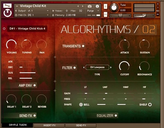The image size is (164, 128).
Task: Select the HF Shelf shape option
Action: 150,104
